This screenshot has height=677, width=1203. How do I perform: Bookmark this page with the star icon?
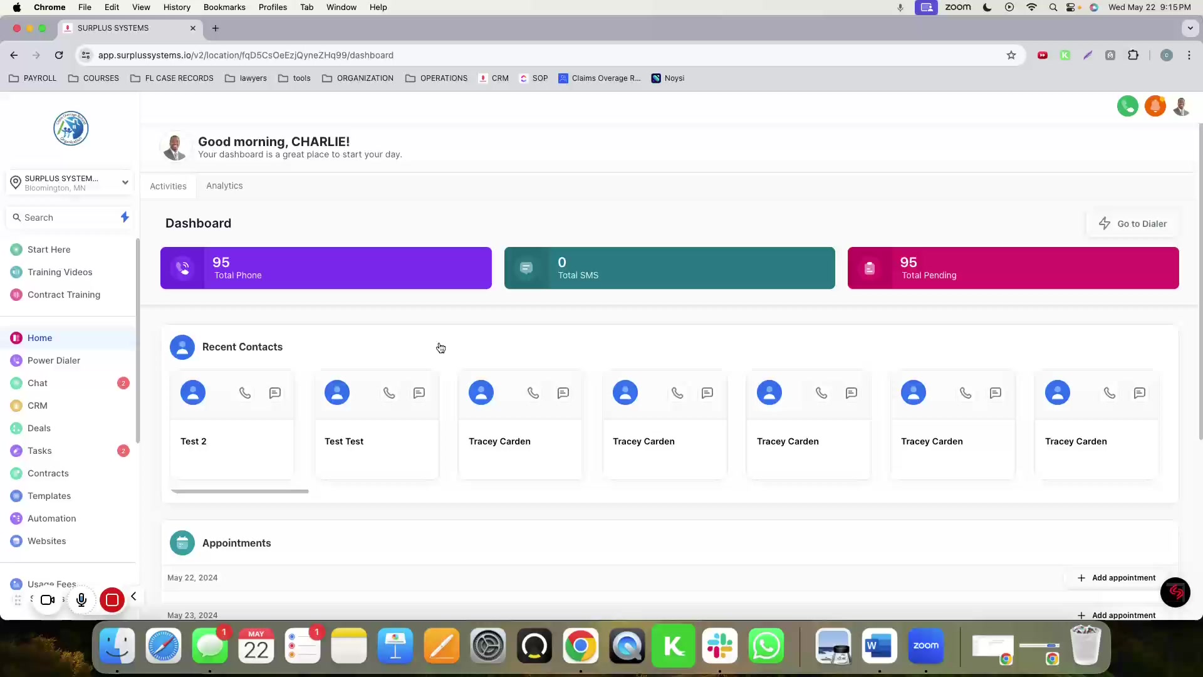point(1011,55)
